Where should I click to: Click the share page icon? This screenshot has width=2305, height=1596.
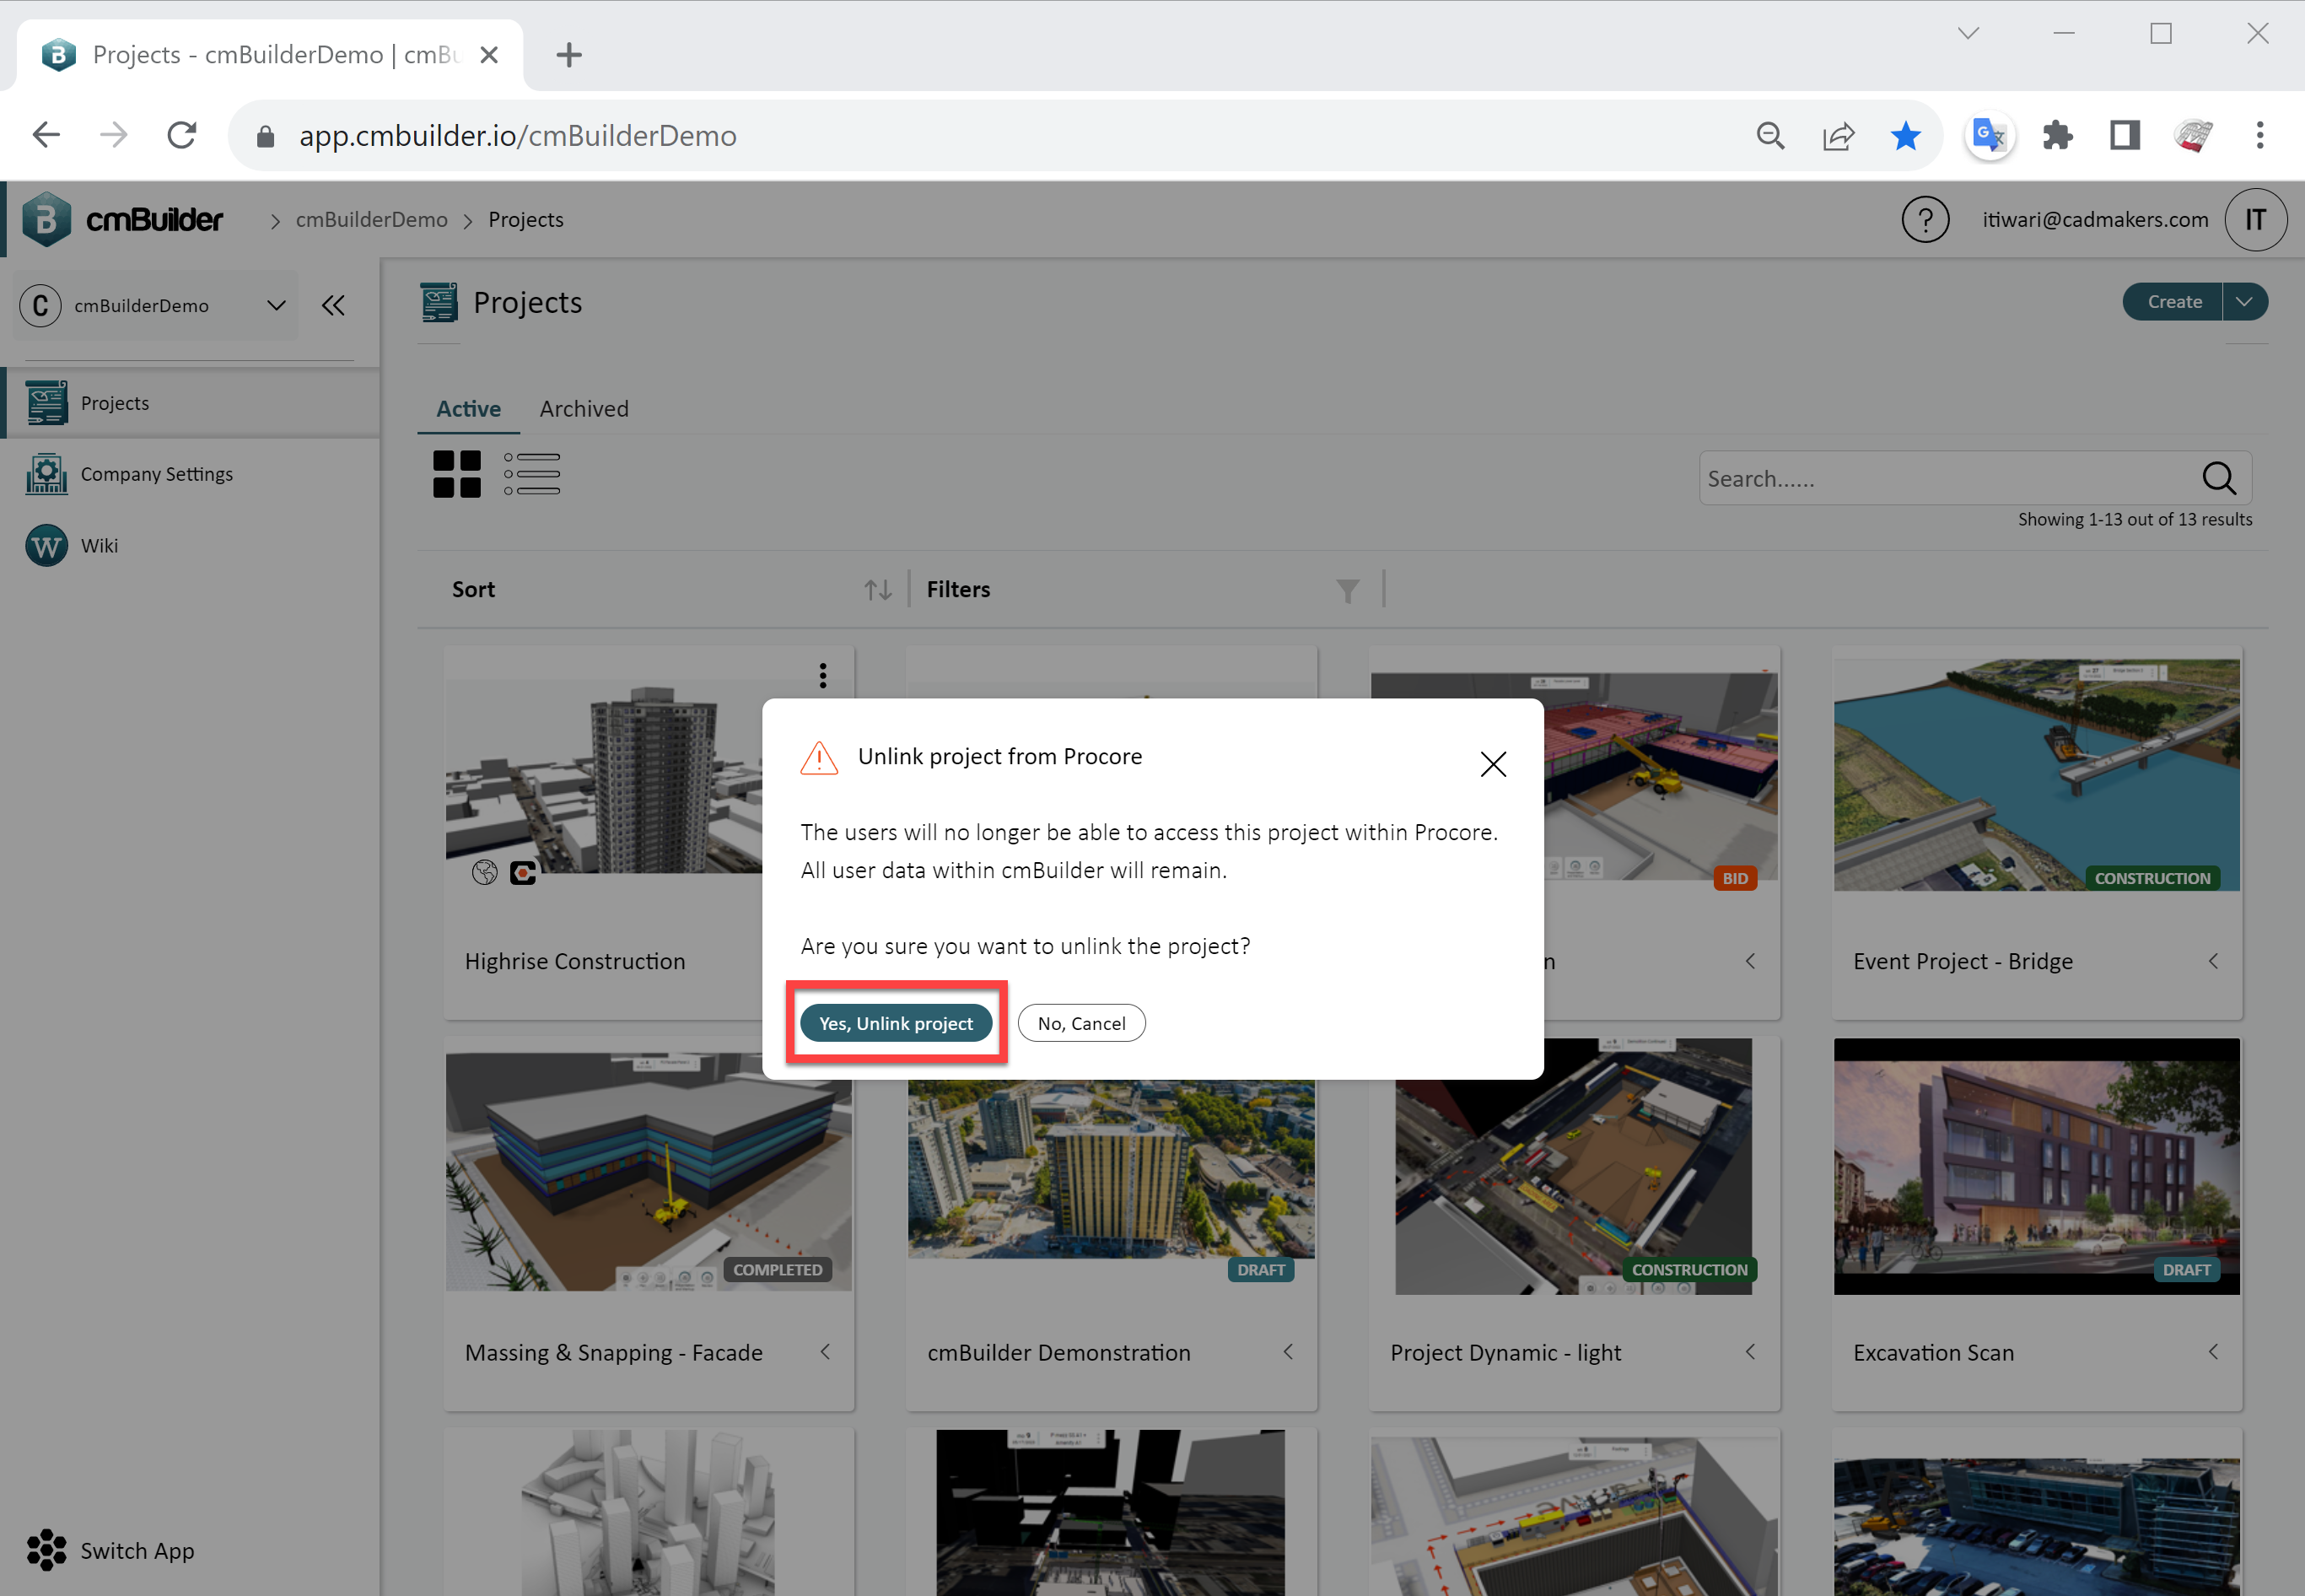tap(1839, 135)
